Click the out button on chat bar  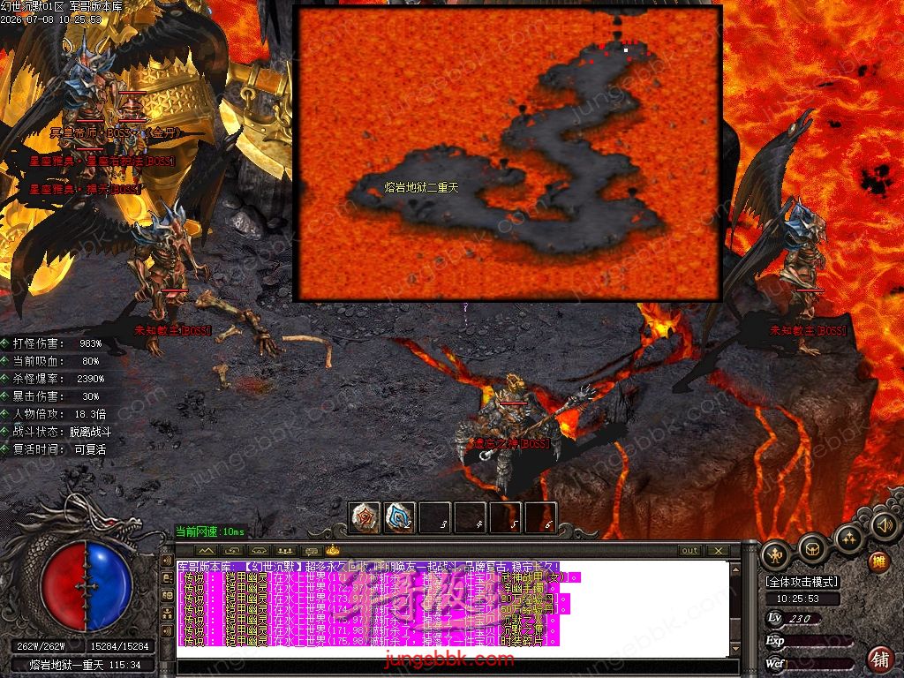[x=689, y=551]
